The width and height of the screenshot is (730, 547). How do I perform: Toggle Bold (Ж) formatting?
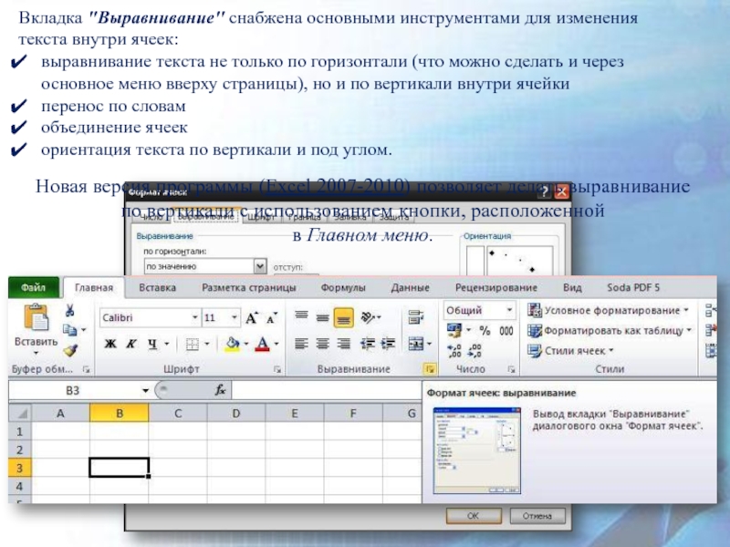point(110,344)
